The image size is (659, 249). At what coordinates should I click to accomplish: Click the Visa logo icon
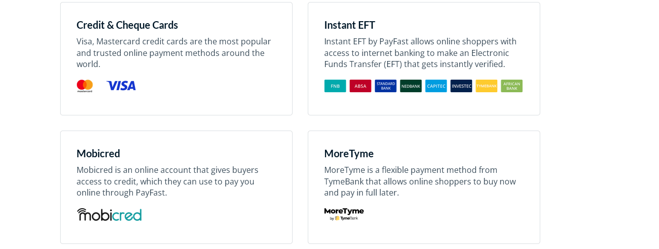121,86
